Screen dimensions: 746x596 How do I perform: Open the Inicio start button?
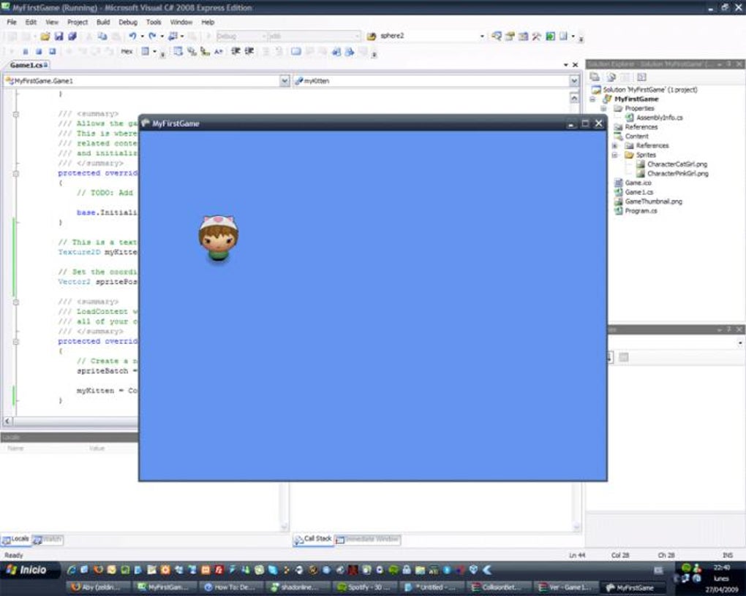[28, 570]
